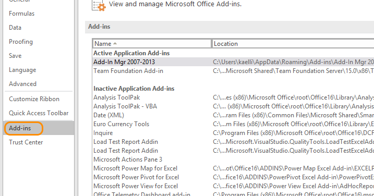This screenshot has height=196, width=374.
Task: Select the Analysis ToolPak add-in
Action: coord(117,97)
